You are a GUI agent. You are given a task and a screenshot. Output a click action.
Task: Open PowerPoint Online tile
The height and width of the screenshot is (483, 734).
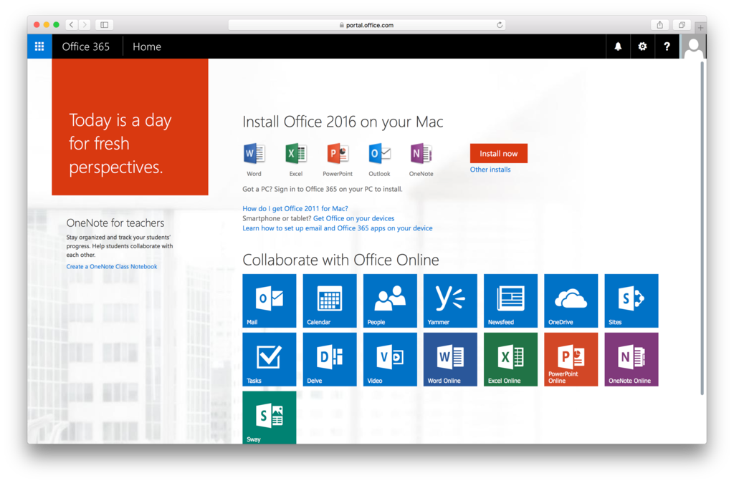pyautogui.click(x=571, y=359)
